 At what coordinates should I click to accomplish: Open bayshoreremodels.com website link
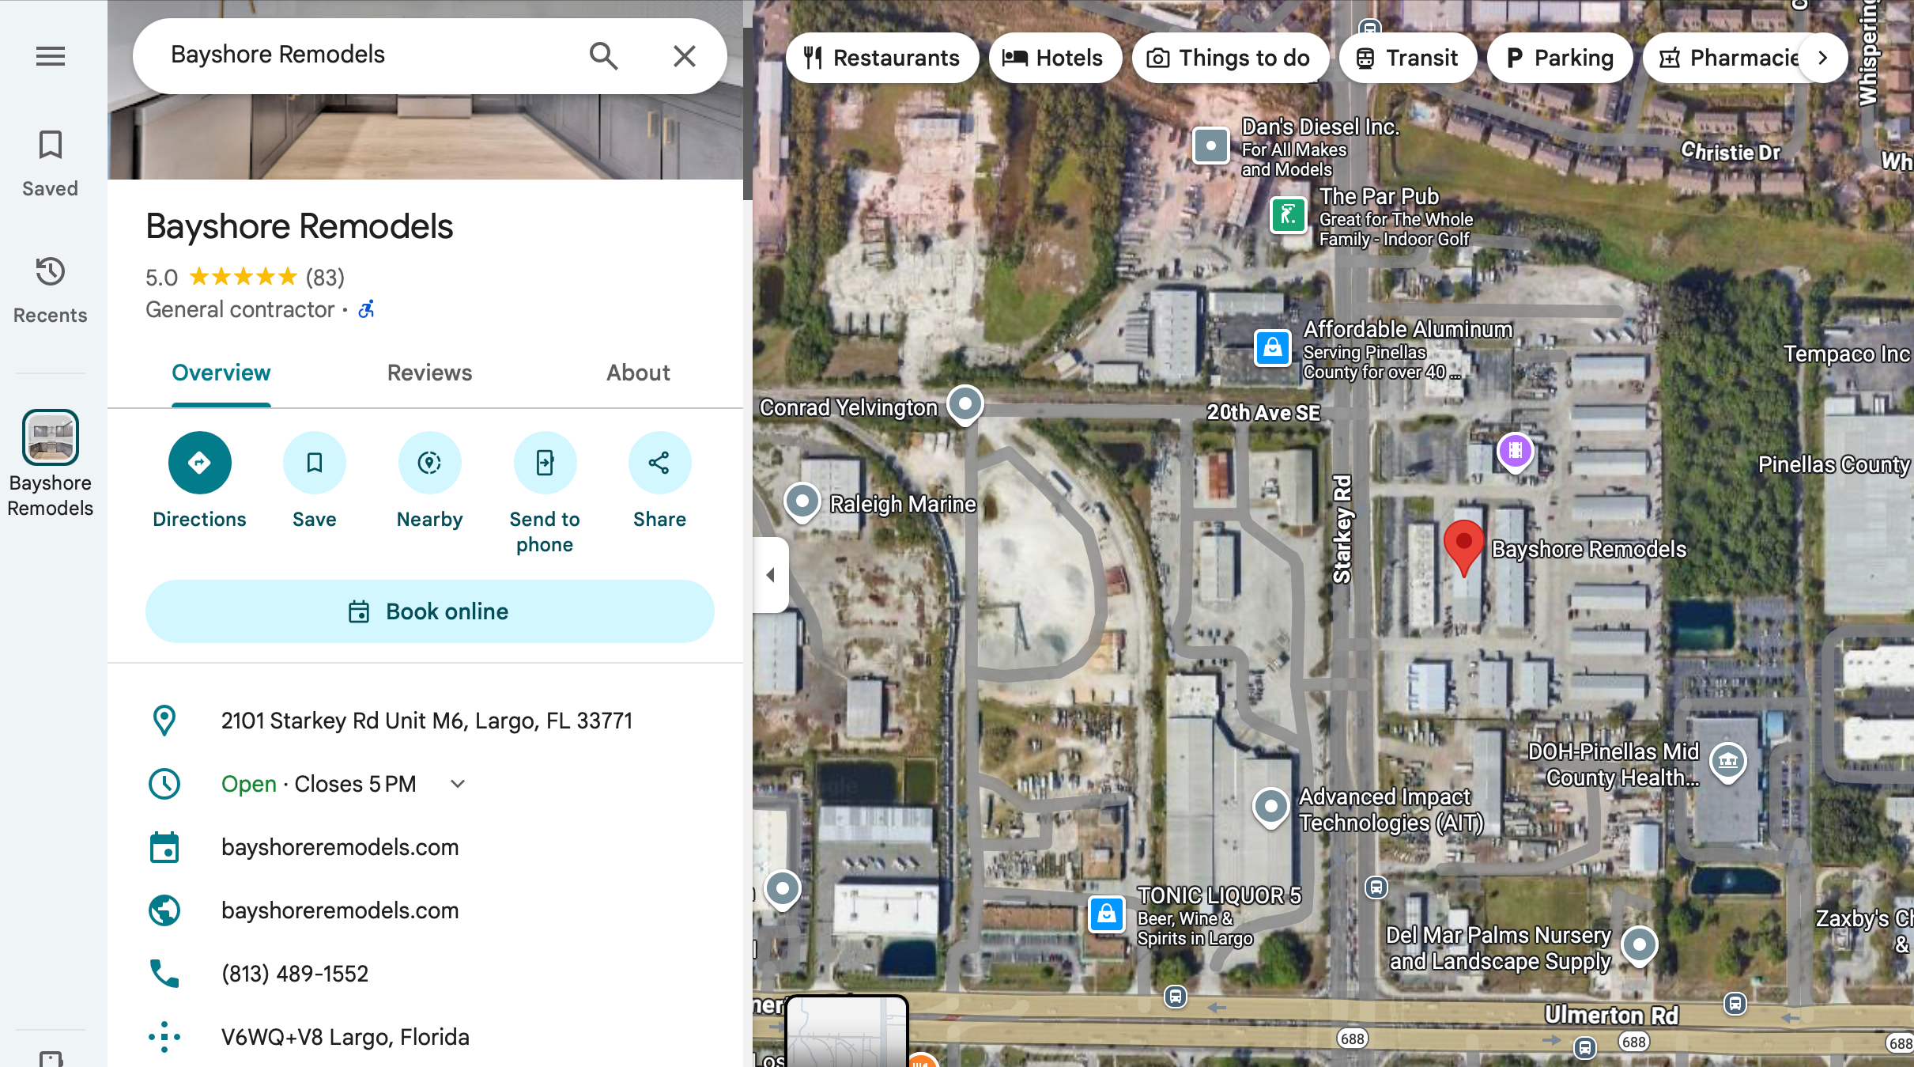pyautogui.click(x=340, y=910)
